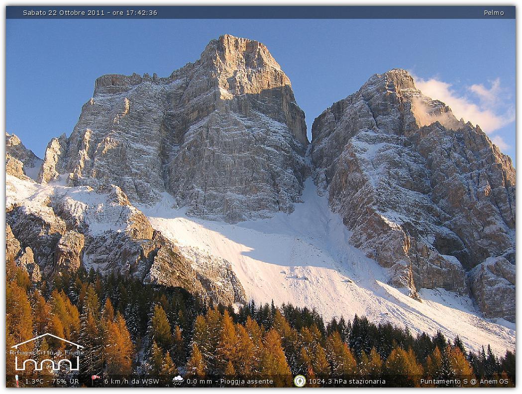Select the 1.3°C - 75% UR reading

52,382
